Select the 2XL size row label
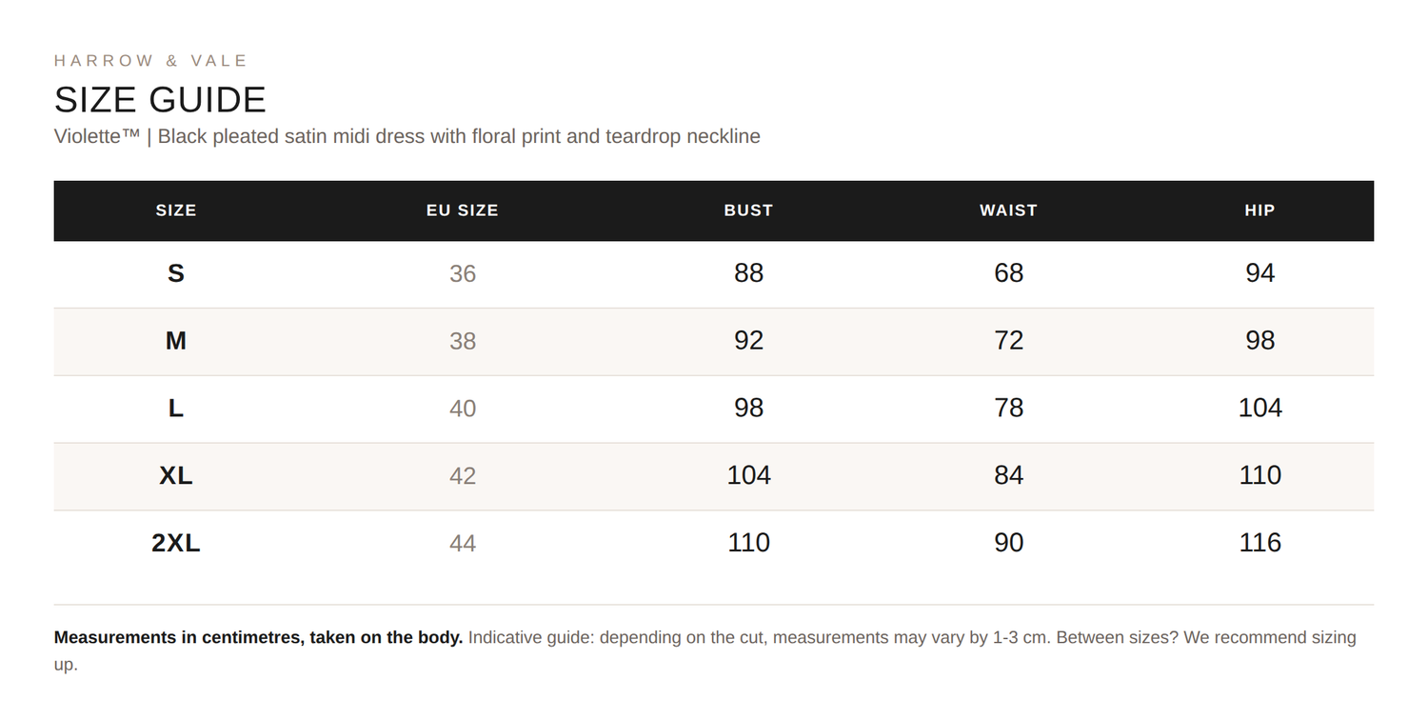1428x720 pixels. tap(176, 543)
